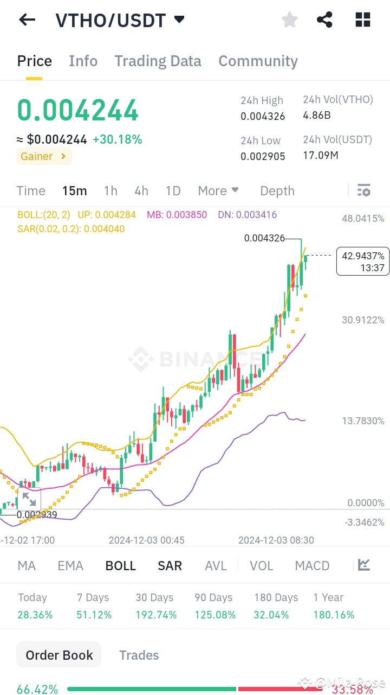Image resolution: width=390 pixels, height=695 pixels.
Task: Expand the More timeframes dropdown
Action: (218, 190)
